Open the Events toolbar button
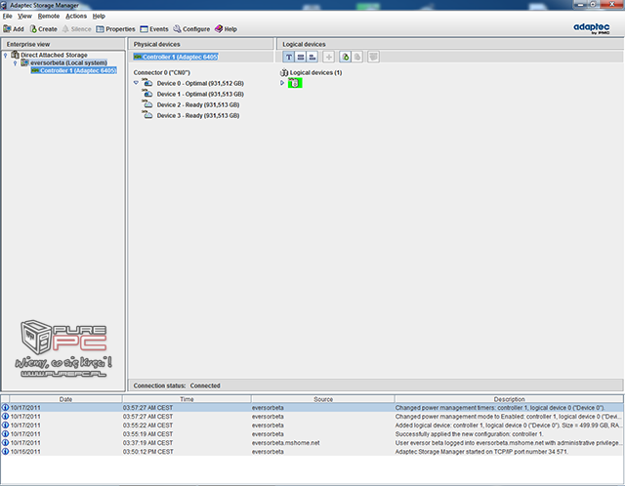Image resolution: width=625 pixels, height=486 pixels. point(154,29)
